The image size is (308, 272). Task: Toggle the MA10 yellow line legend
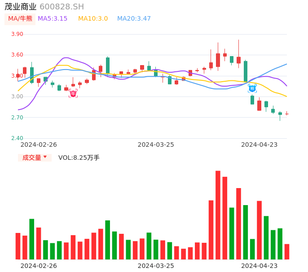pyautogui.click(x=93, y=18)
